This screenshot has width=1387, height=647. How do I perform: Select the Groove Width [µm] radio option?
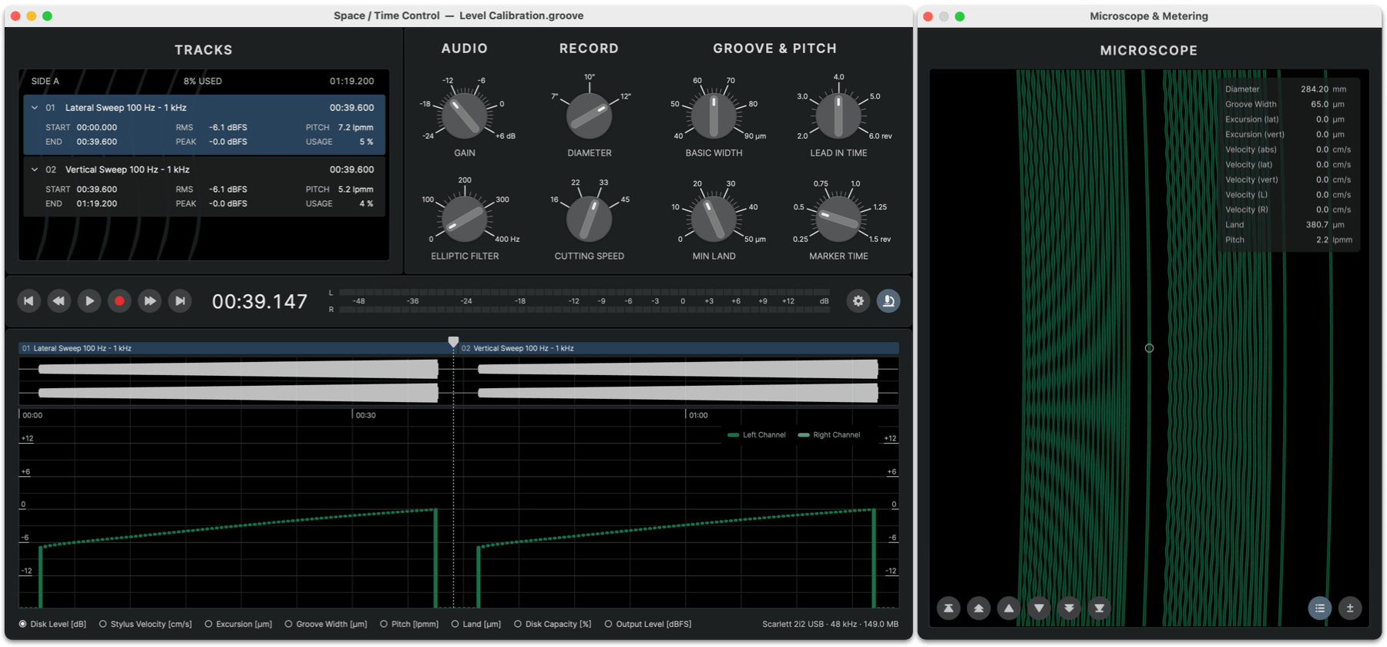pyautogui.click(x=289, y=624)
